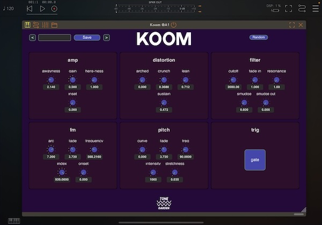The height and width of the screenshot is (225, 322).
Task: Click the fm index knob
Action: [62, 172]
